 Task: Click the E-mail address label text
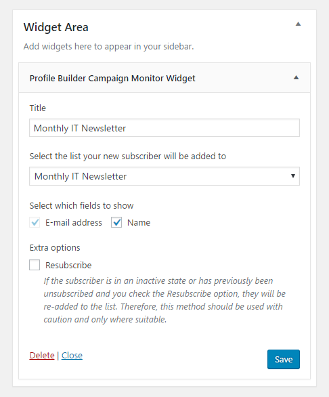(74, 223)
